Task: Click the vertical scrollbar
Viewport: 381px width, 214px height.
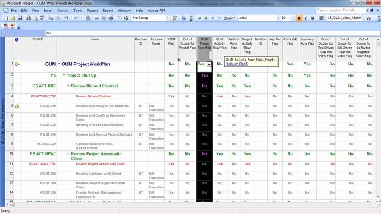Action: (378, 119)
